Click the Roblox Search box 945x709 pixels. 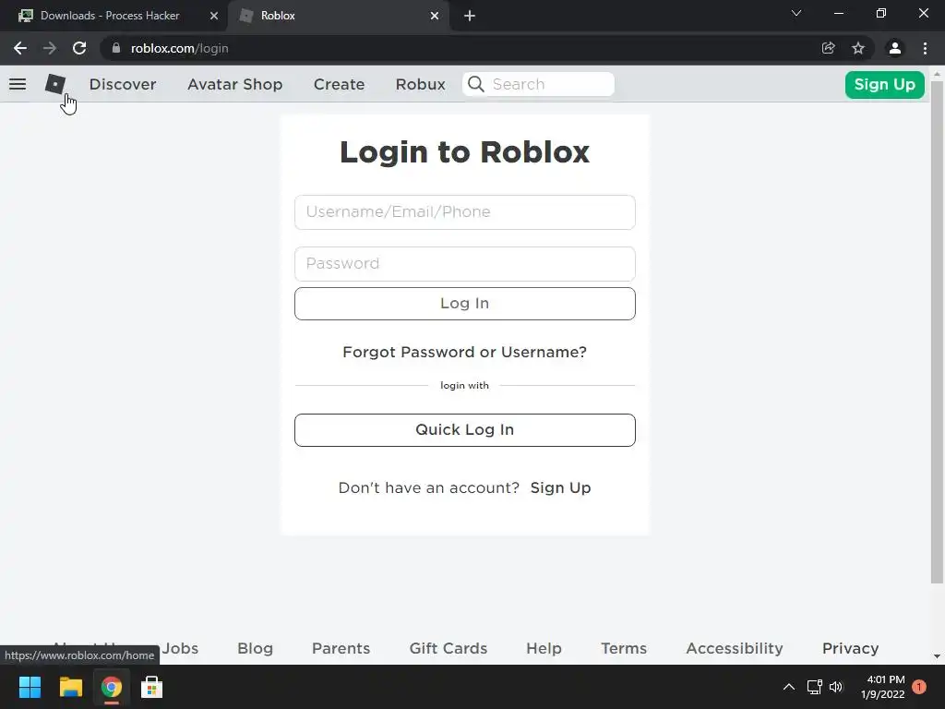538,84
